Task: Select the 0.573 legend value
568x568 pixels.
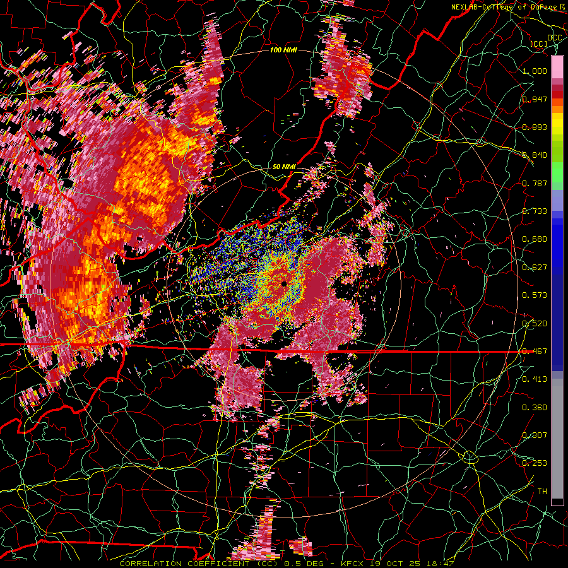Action: [535, 295]
